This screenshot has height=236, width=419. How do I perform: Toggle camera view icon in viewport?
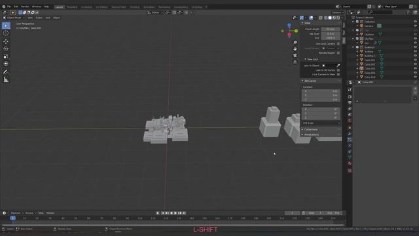[295, 55]
